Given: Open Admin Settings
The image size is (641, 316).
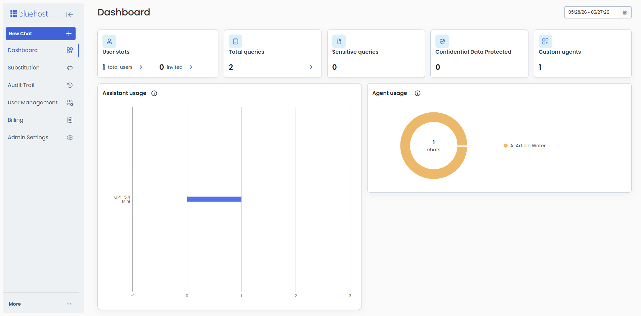Looking at the screenshot, I should pos(41,138).
